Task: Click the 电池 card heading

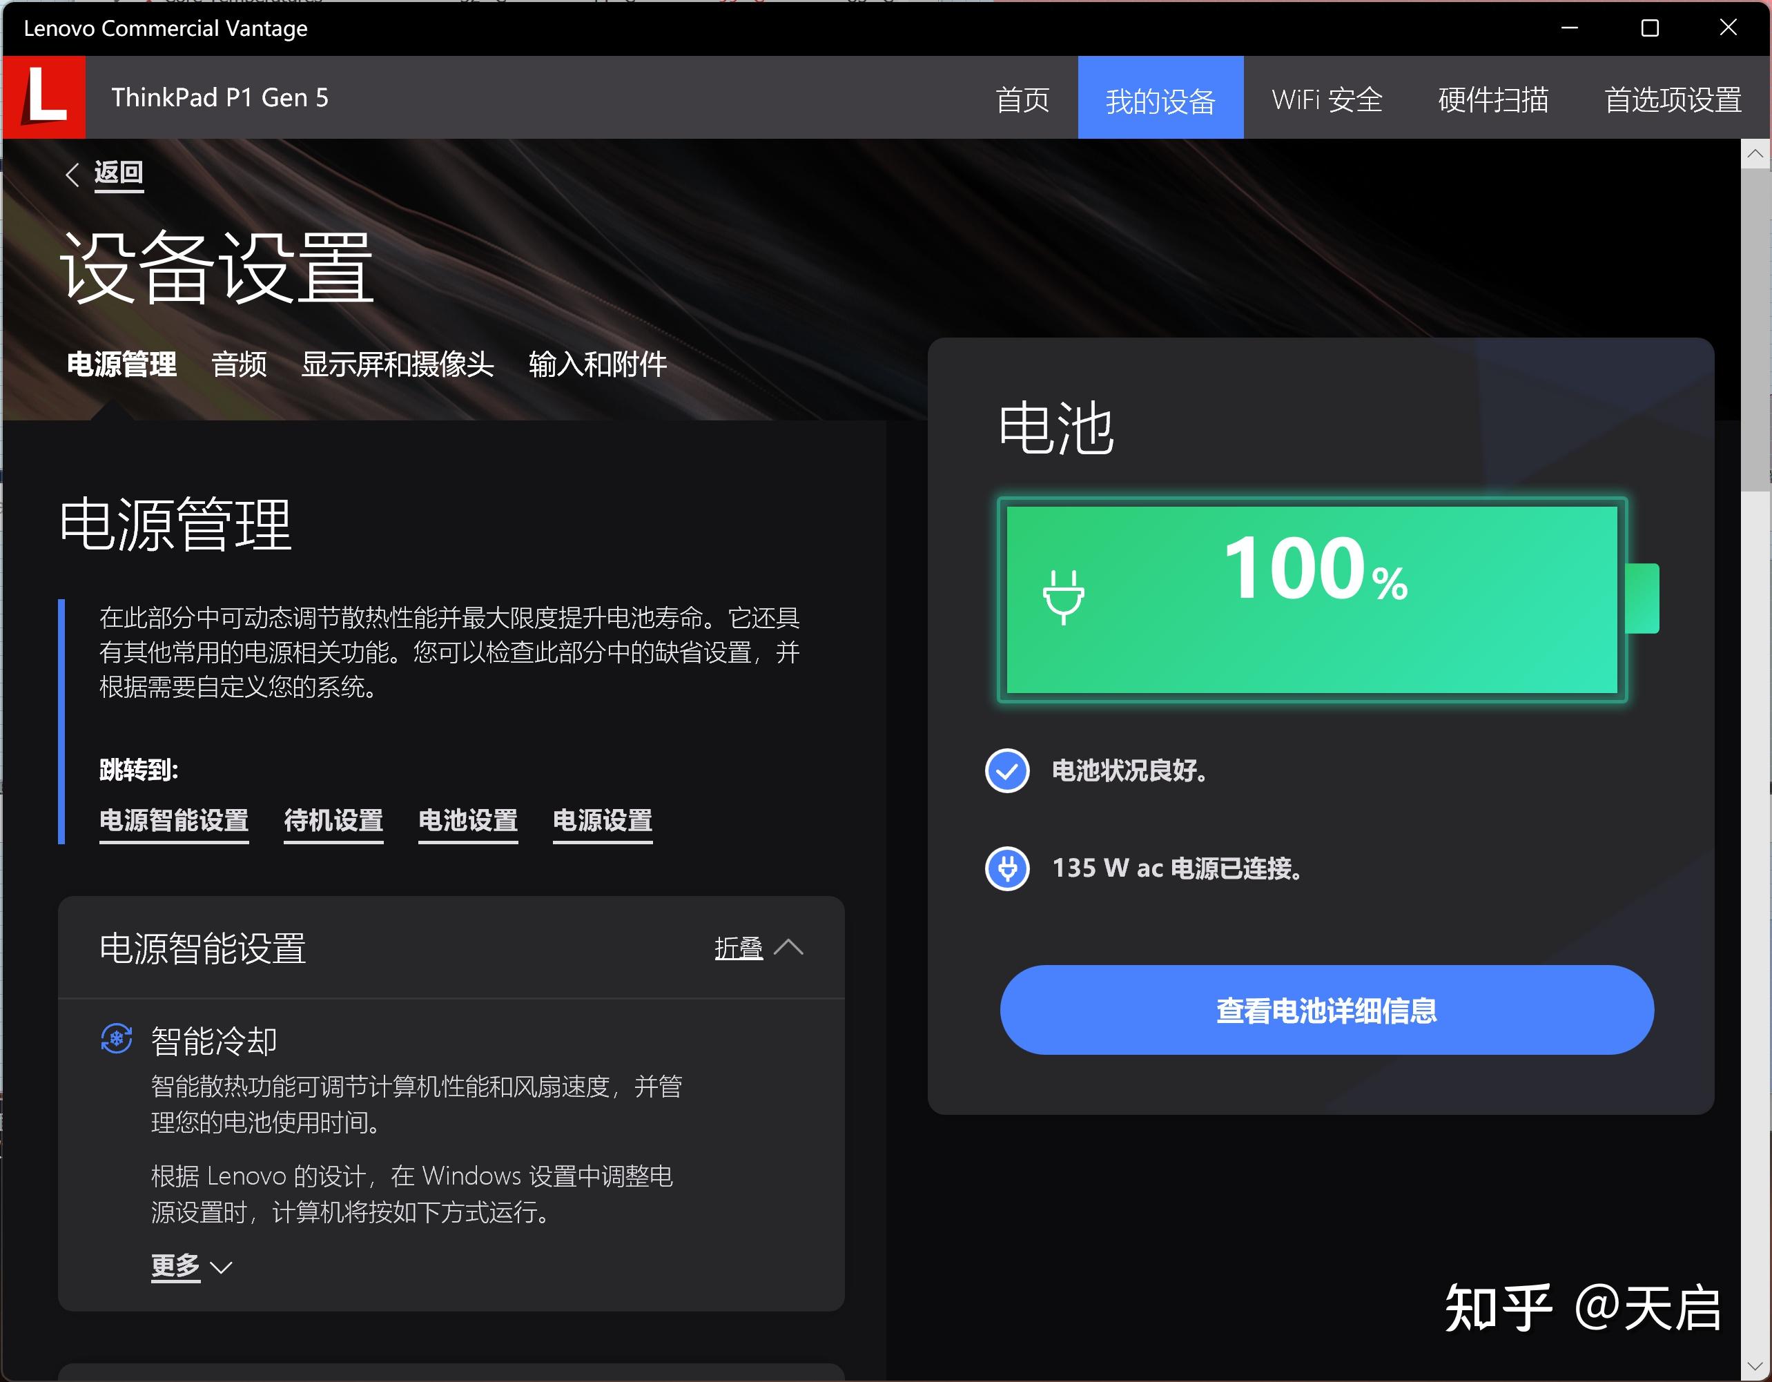Action: coord(1055,428)
